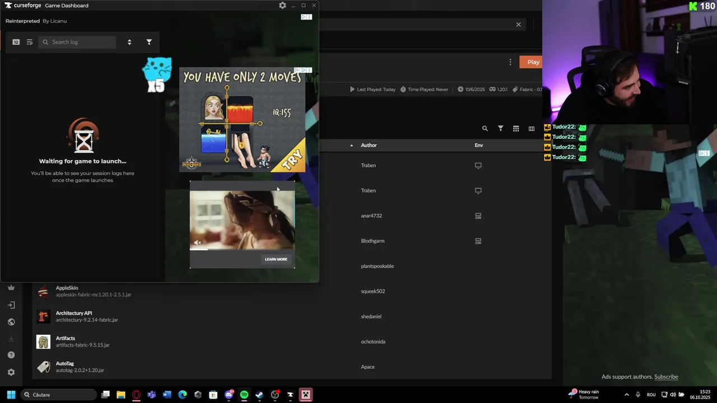The height and width of the screenshot is (403, 717).
Task: Select author shedaniel
Action: click(371, 317)
